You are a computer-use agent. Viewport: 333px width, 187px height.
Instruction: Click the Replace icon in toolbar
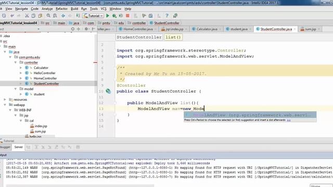[55, 16]
